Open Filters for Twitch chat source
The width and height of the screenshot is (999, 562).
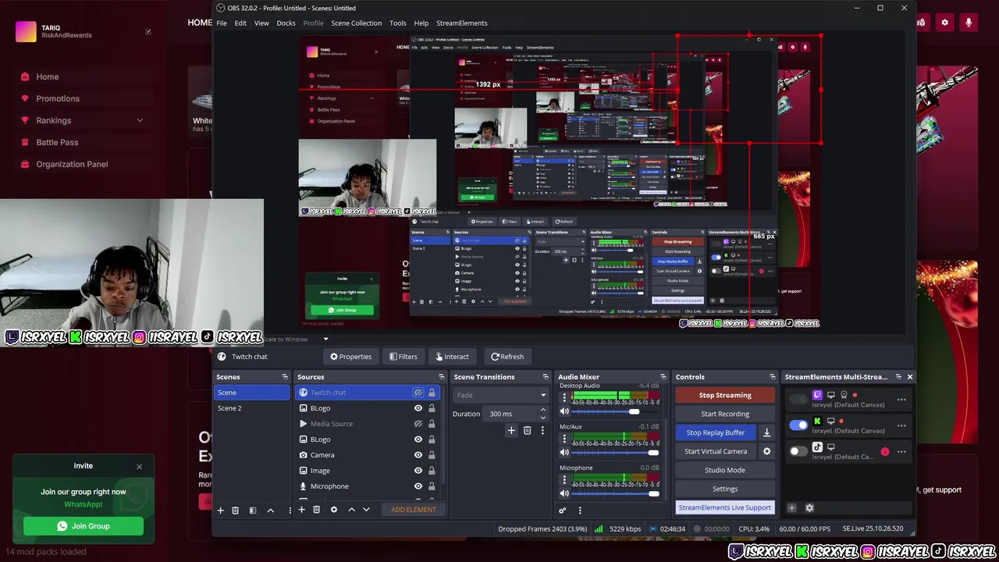coord(403,357)
